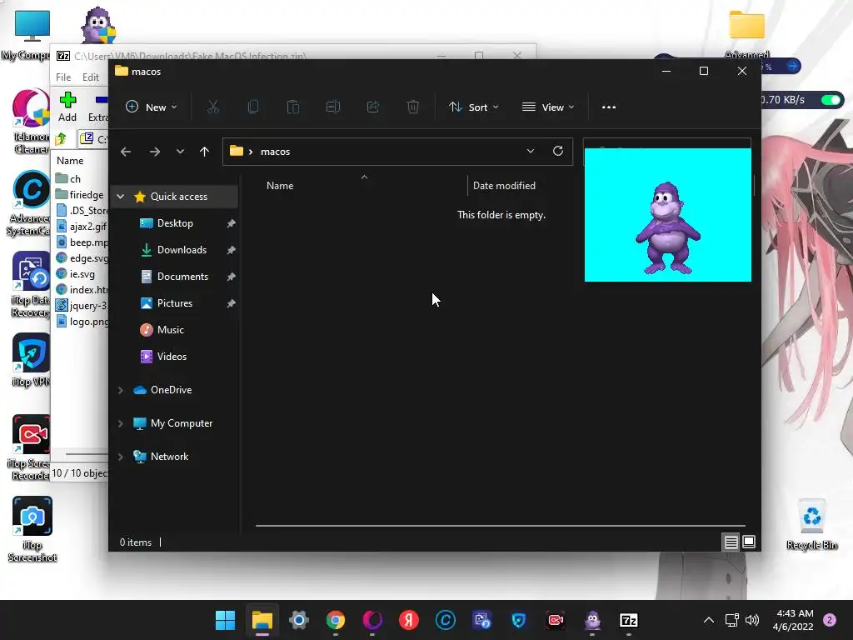Click the Share icon in Explorer toolbar
Image resolution: width=853 pixels, height=640 pixels.
tap(373, 107)
